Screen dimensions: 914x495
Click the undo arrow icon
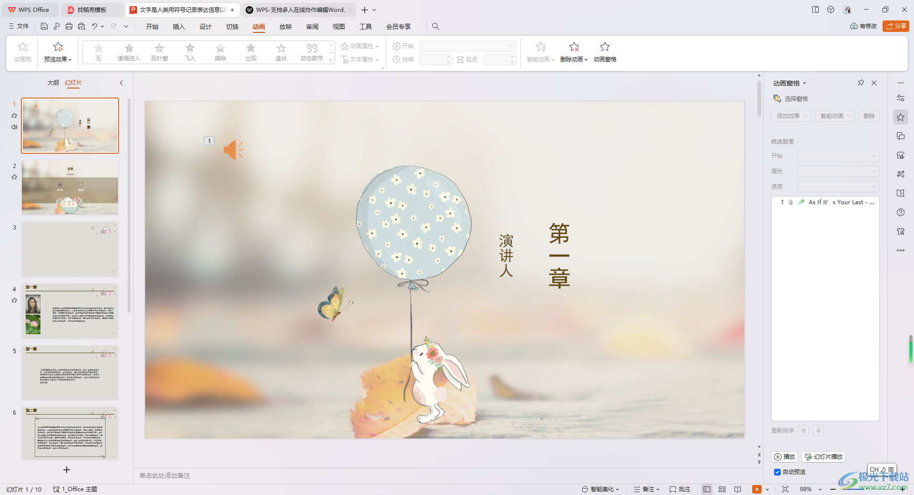[95, 26]
